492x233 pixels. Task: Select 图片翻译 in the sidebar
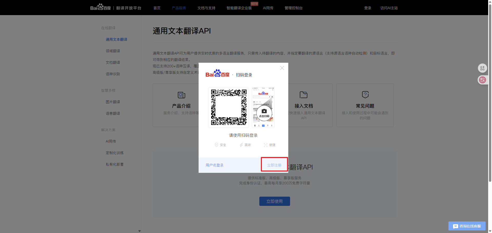coord(113,102)
